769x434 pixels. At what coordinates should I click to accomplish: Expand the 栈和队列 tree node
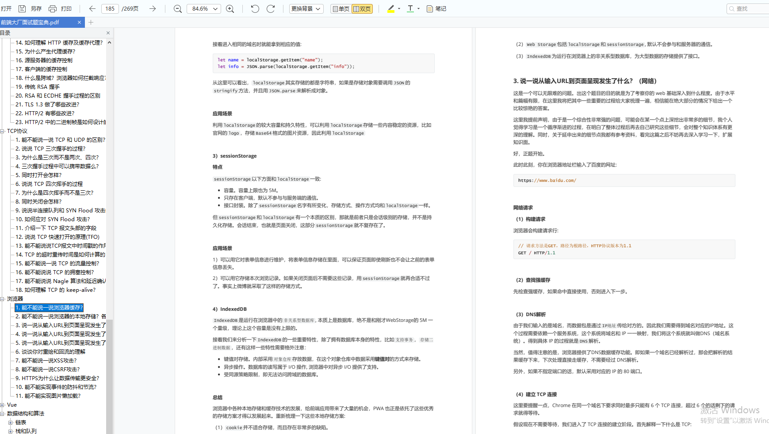pos(11,431)
